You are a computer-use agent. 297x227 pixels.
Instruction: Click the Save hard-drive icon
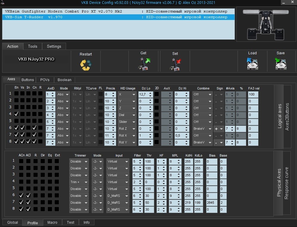281,64
